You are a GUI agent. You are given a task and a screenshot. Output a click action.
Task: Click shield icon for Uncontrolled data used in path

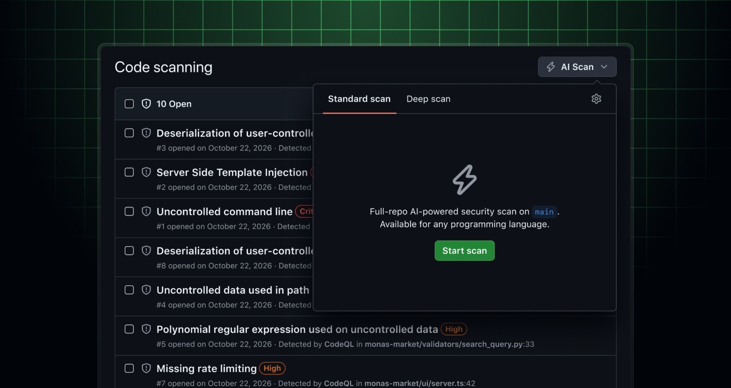[146, 290]
